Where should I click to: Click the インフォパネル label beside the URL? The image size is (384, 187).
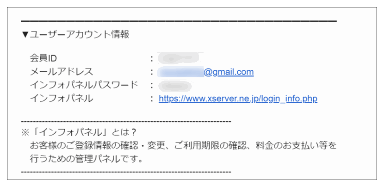tap(62, 99)
